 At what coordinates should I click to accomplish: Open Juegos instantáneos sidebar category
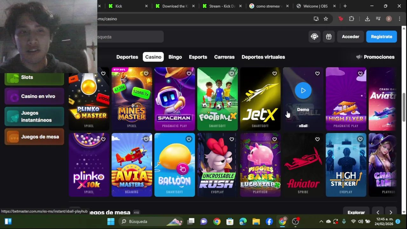34,116
